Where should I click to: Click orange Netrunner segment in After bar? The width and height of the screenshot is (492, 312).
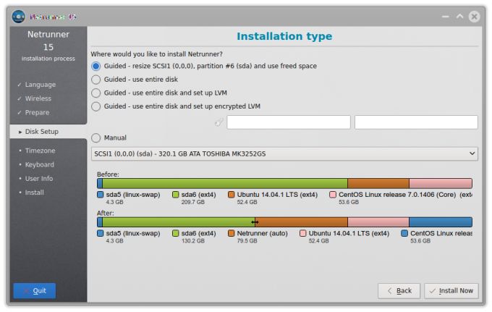click(302, 222)
